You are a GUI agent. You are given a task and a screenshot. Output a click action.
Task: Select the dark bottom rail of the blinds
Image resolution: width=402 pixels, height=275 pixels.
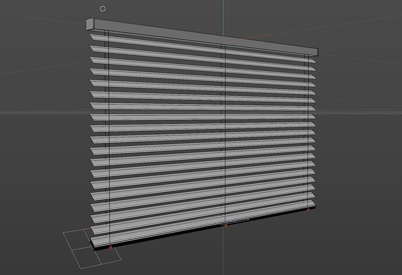[204, 228]
